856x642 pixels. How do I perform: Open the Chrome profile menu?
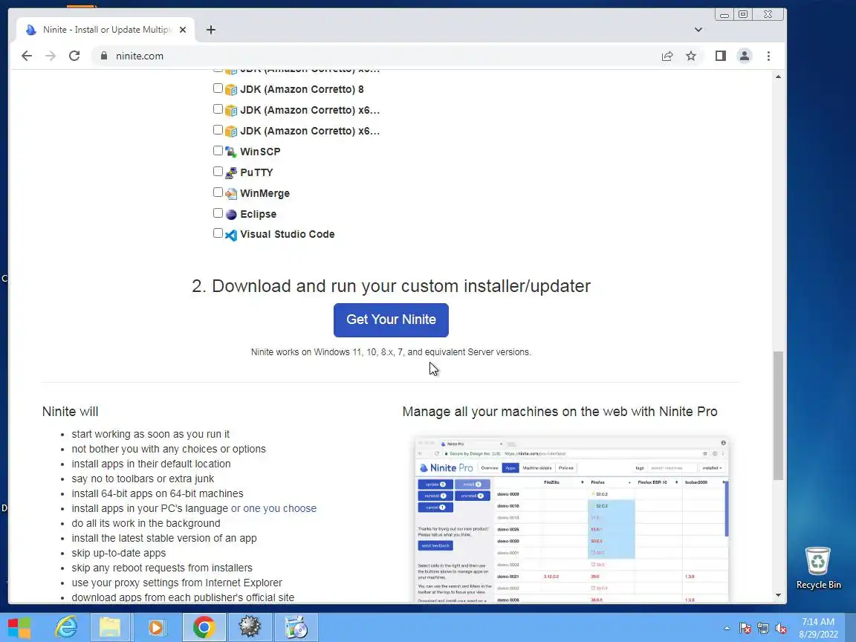(x=744, y=56)
